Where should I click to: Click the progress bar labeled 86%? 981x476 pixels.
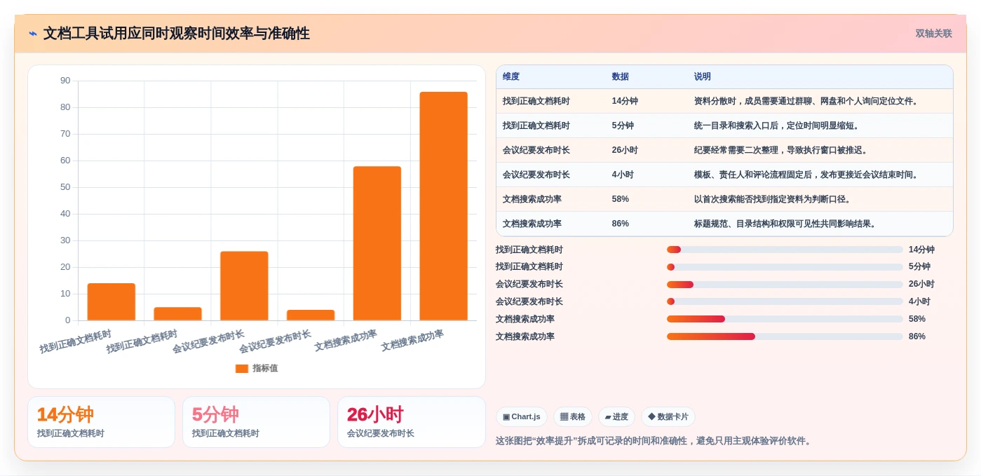point(785,336)
